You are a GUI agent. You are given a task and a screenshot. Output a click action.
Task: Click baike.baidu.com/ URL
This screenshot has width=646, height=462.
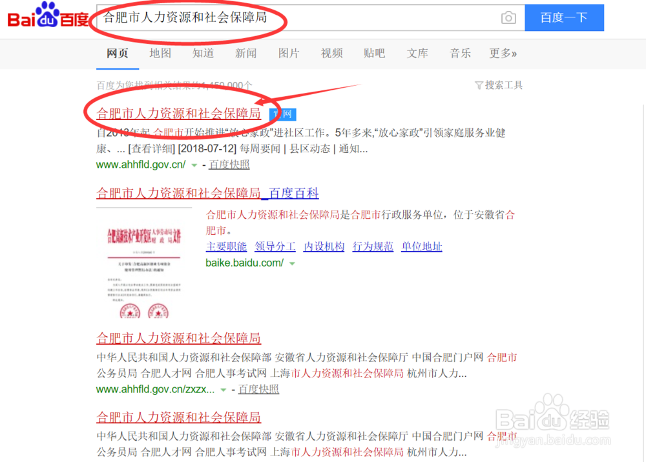pyautogui.click(x=245, y=263)
